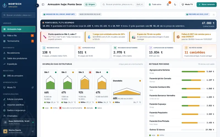
Task: Open the Silo 1 structure card
Action: pos(50,87)
